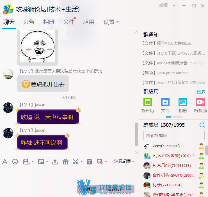Screen dimensions: 208x197
Task: Open the font settings (A) tool
Action: 5,161
